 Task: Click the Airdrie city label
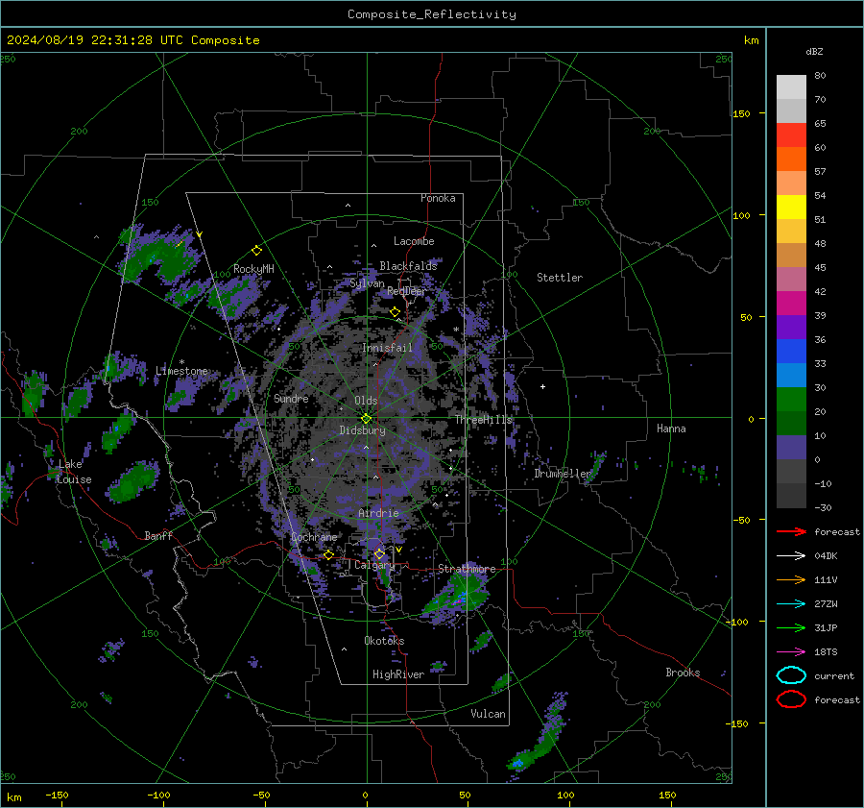pos(378,513)
